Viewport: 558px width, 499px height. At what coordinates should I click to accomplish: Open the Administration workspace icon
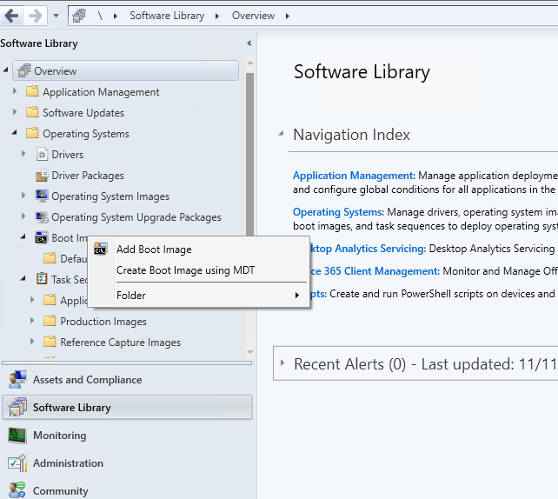coord(17,463)
